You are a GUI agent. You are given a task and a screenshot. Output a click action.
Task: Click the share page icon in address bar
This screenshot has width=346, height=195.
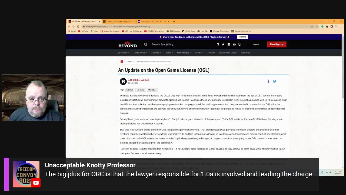[x=312, y=27]
